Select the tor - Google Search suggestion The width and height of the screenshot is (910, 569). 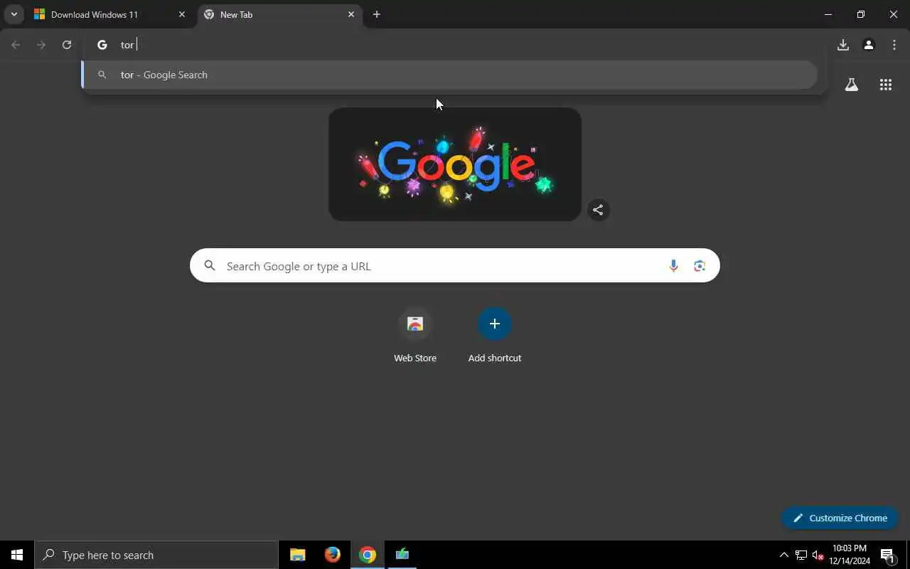[x=450, y=75]
